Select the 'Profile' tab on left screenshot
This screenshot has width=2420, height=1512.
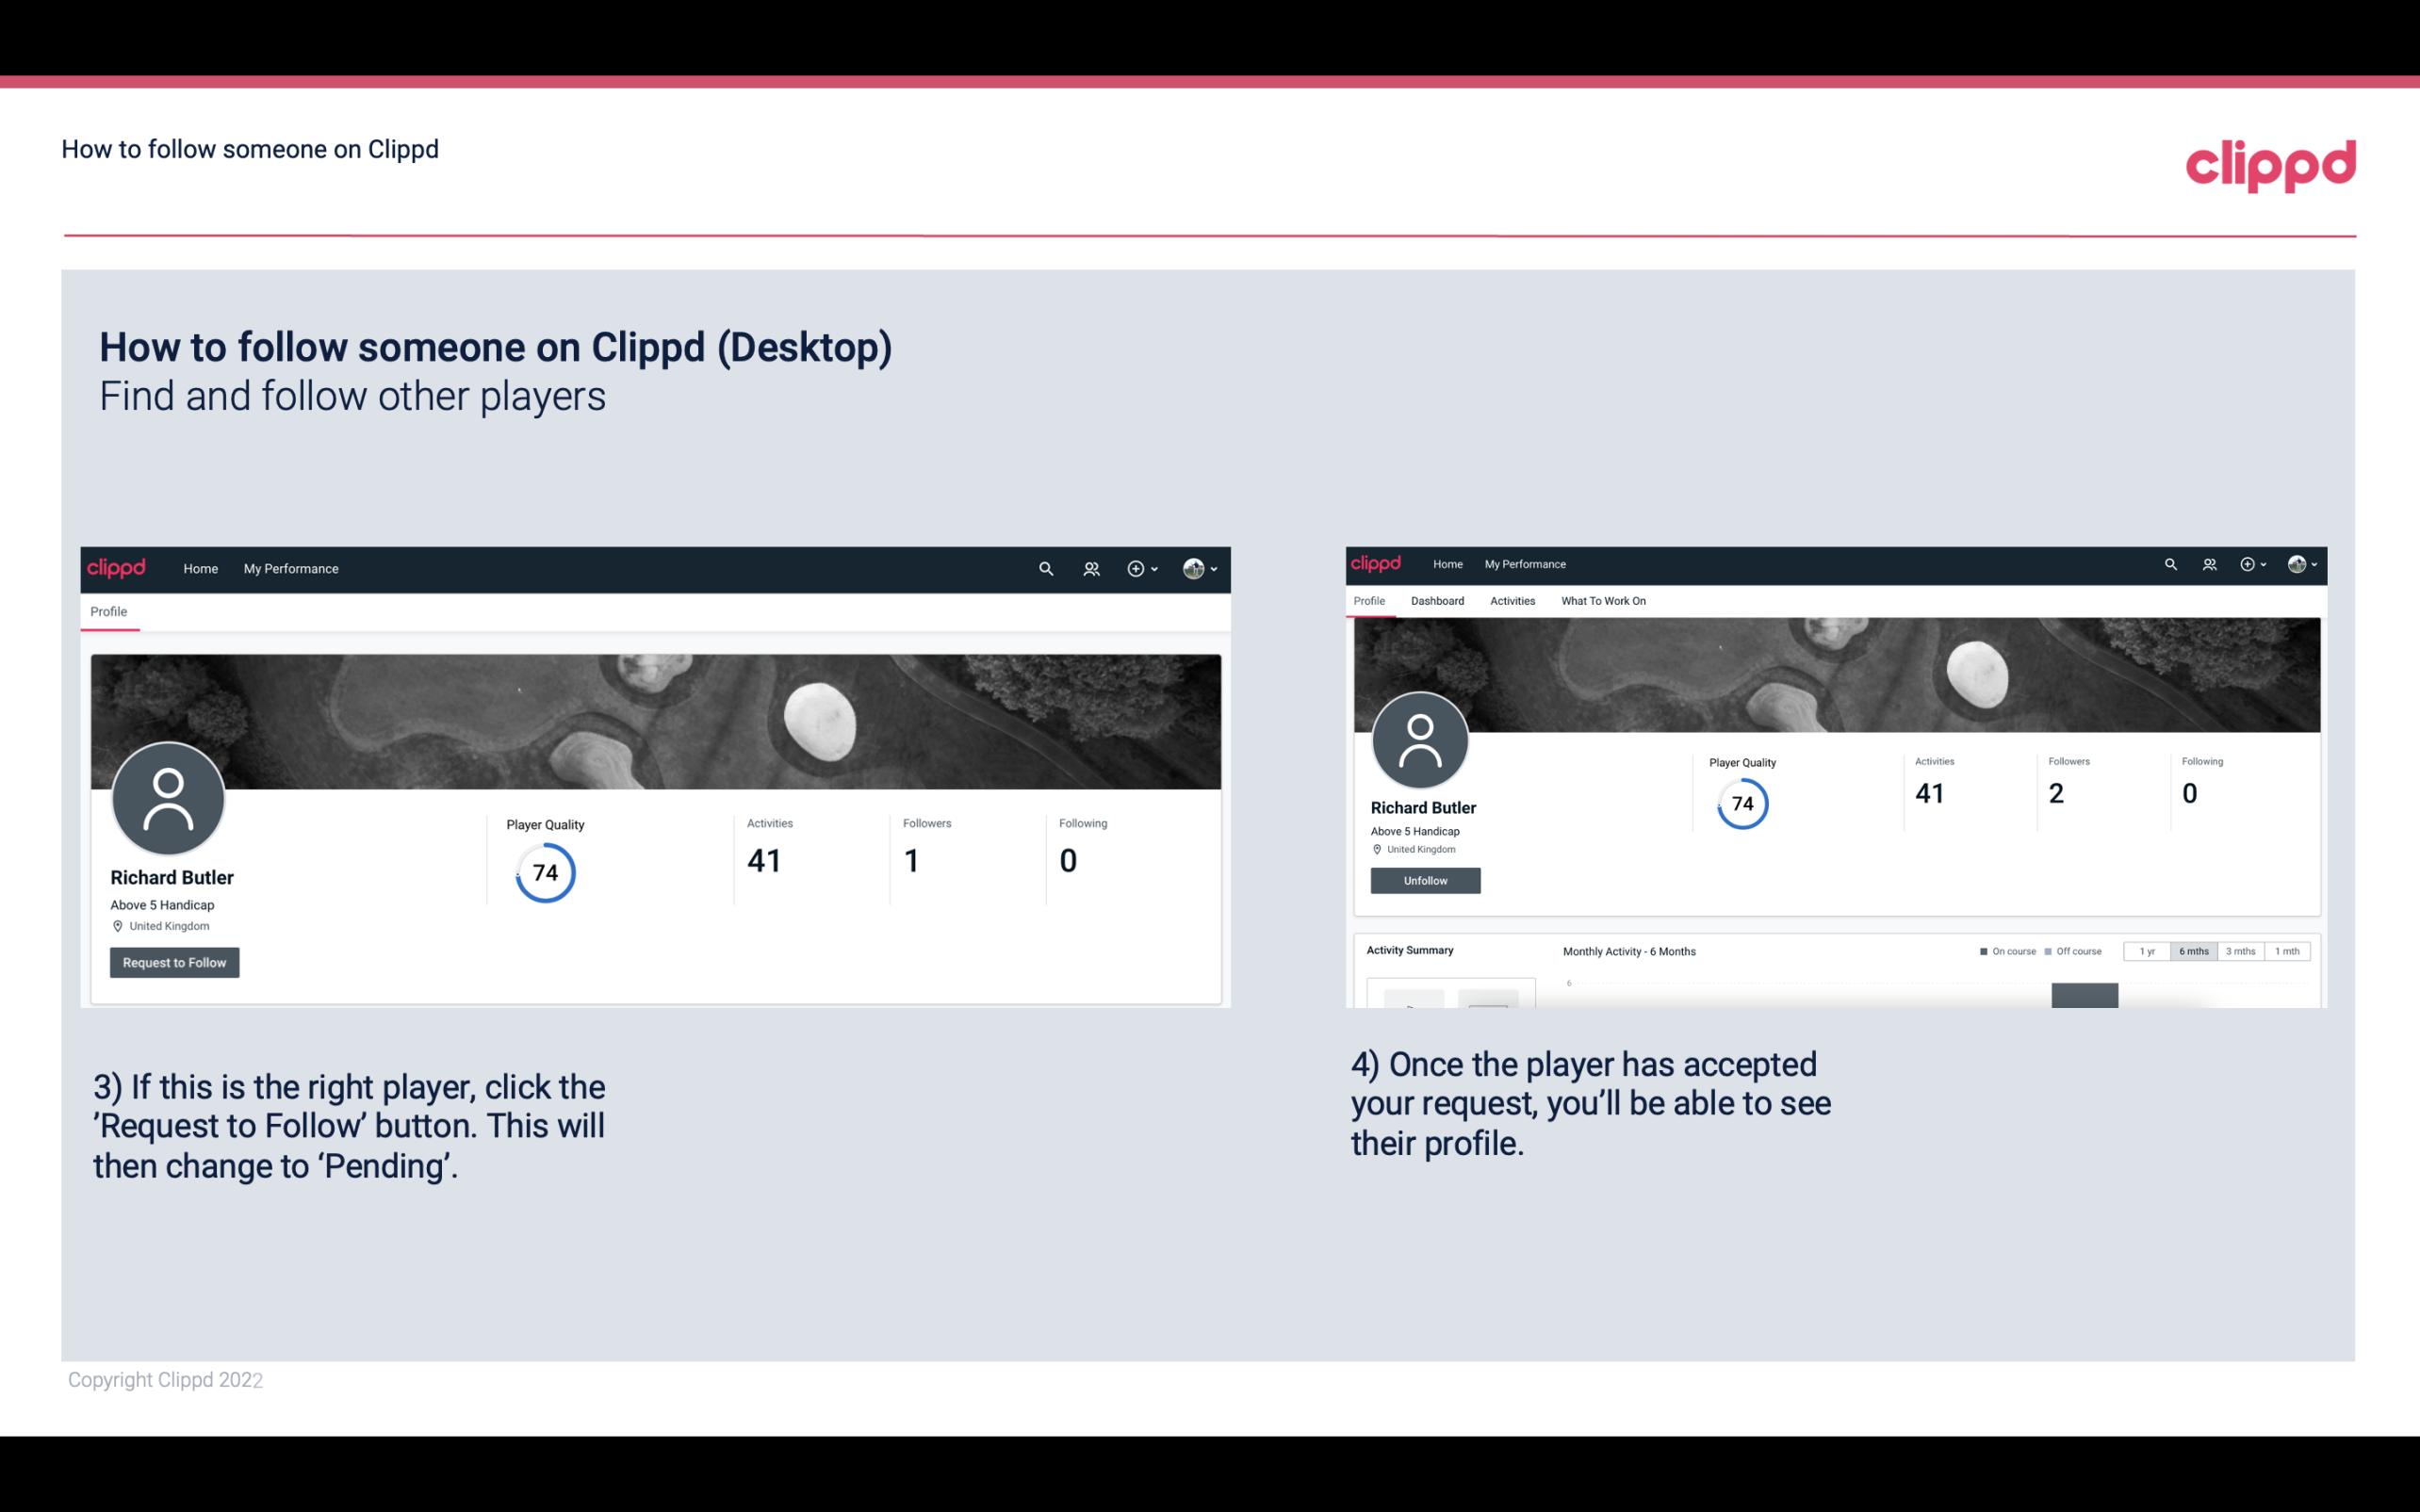coord(108,611)
